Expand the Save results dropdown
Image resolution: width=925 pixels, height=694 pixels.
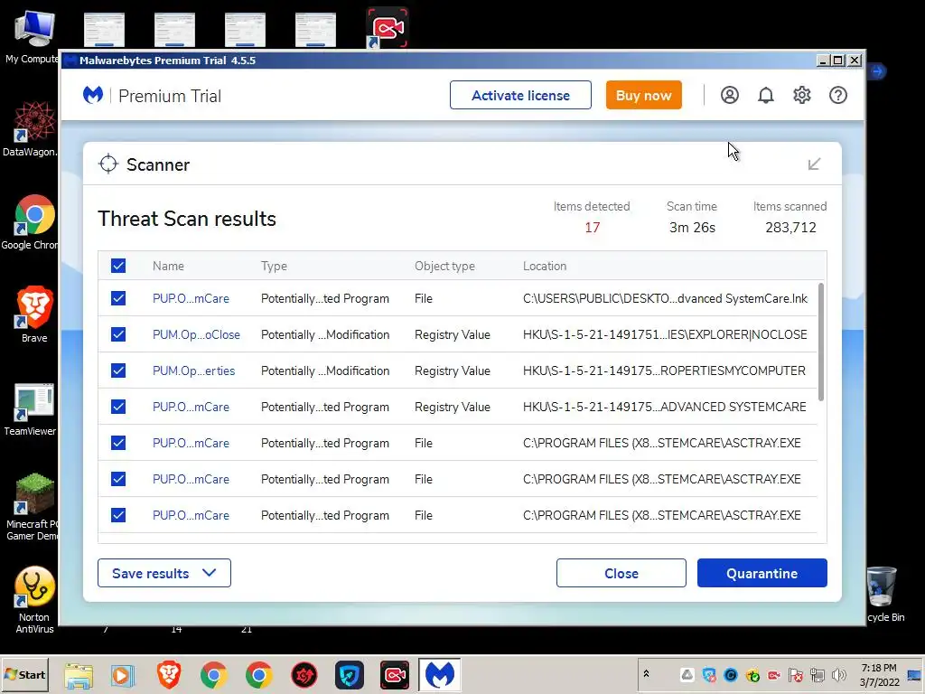164,573
